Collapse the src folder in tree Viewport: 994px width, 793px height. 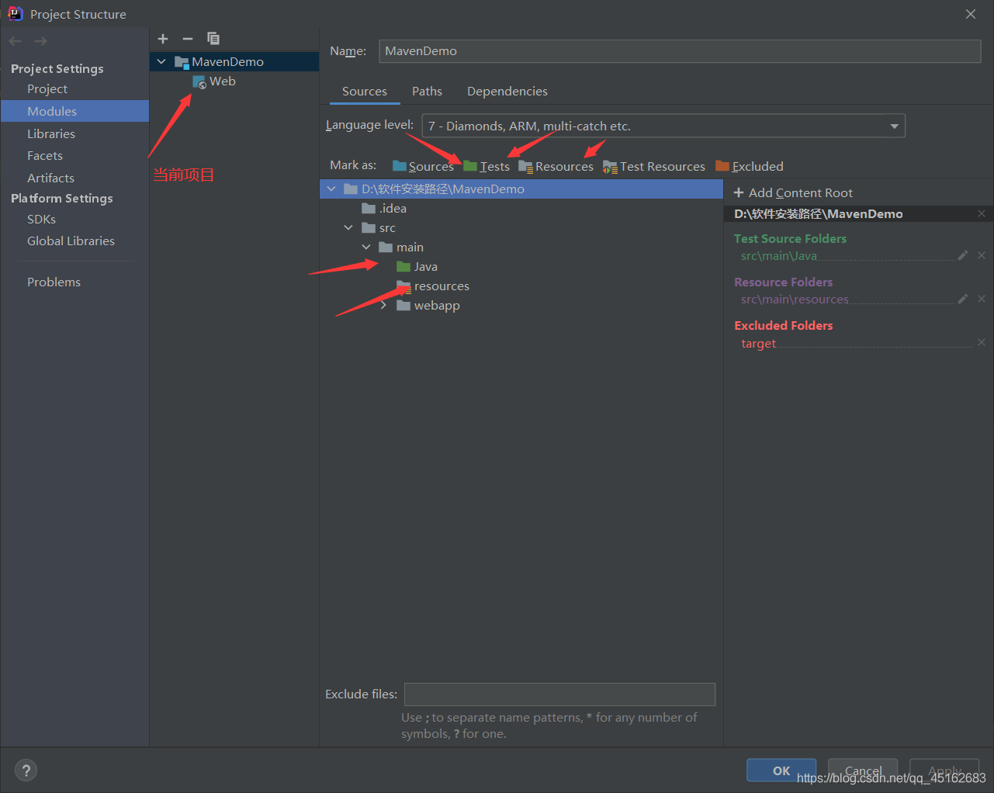[348, 227]
